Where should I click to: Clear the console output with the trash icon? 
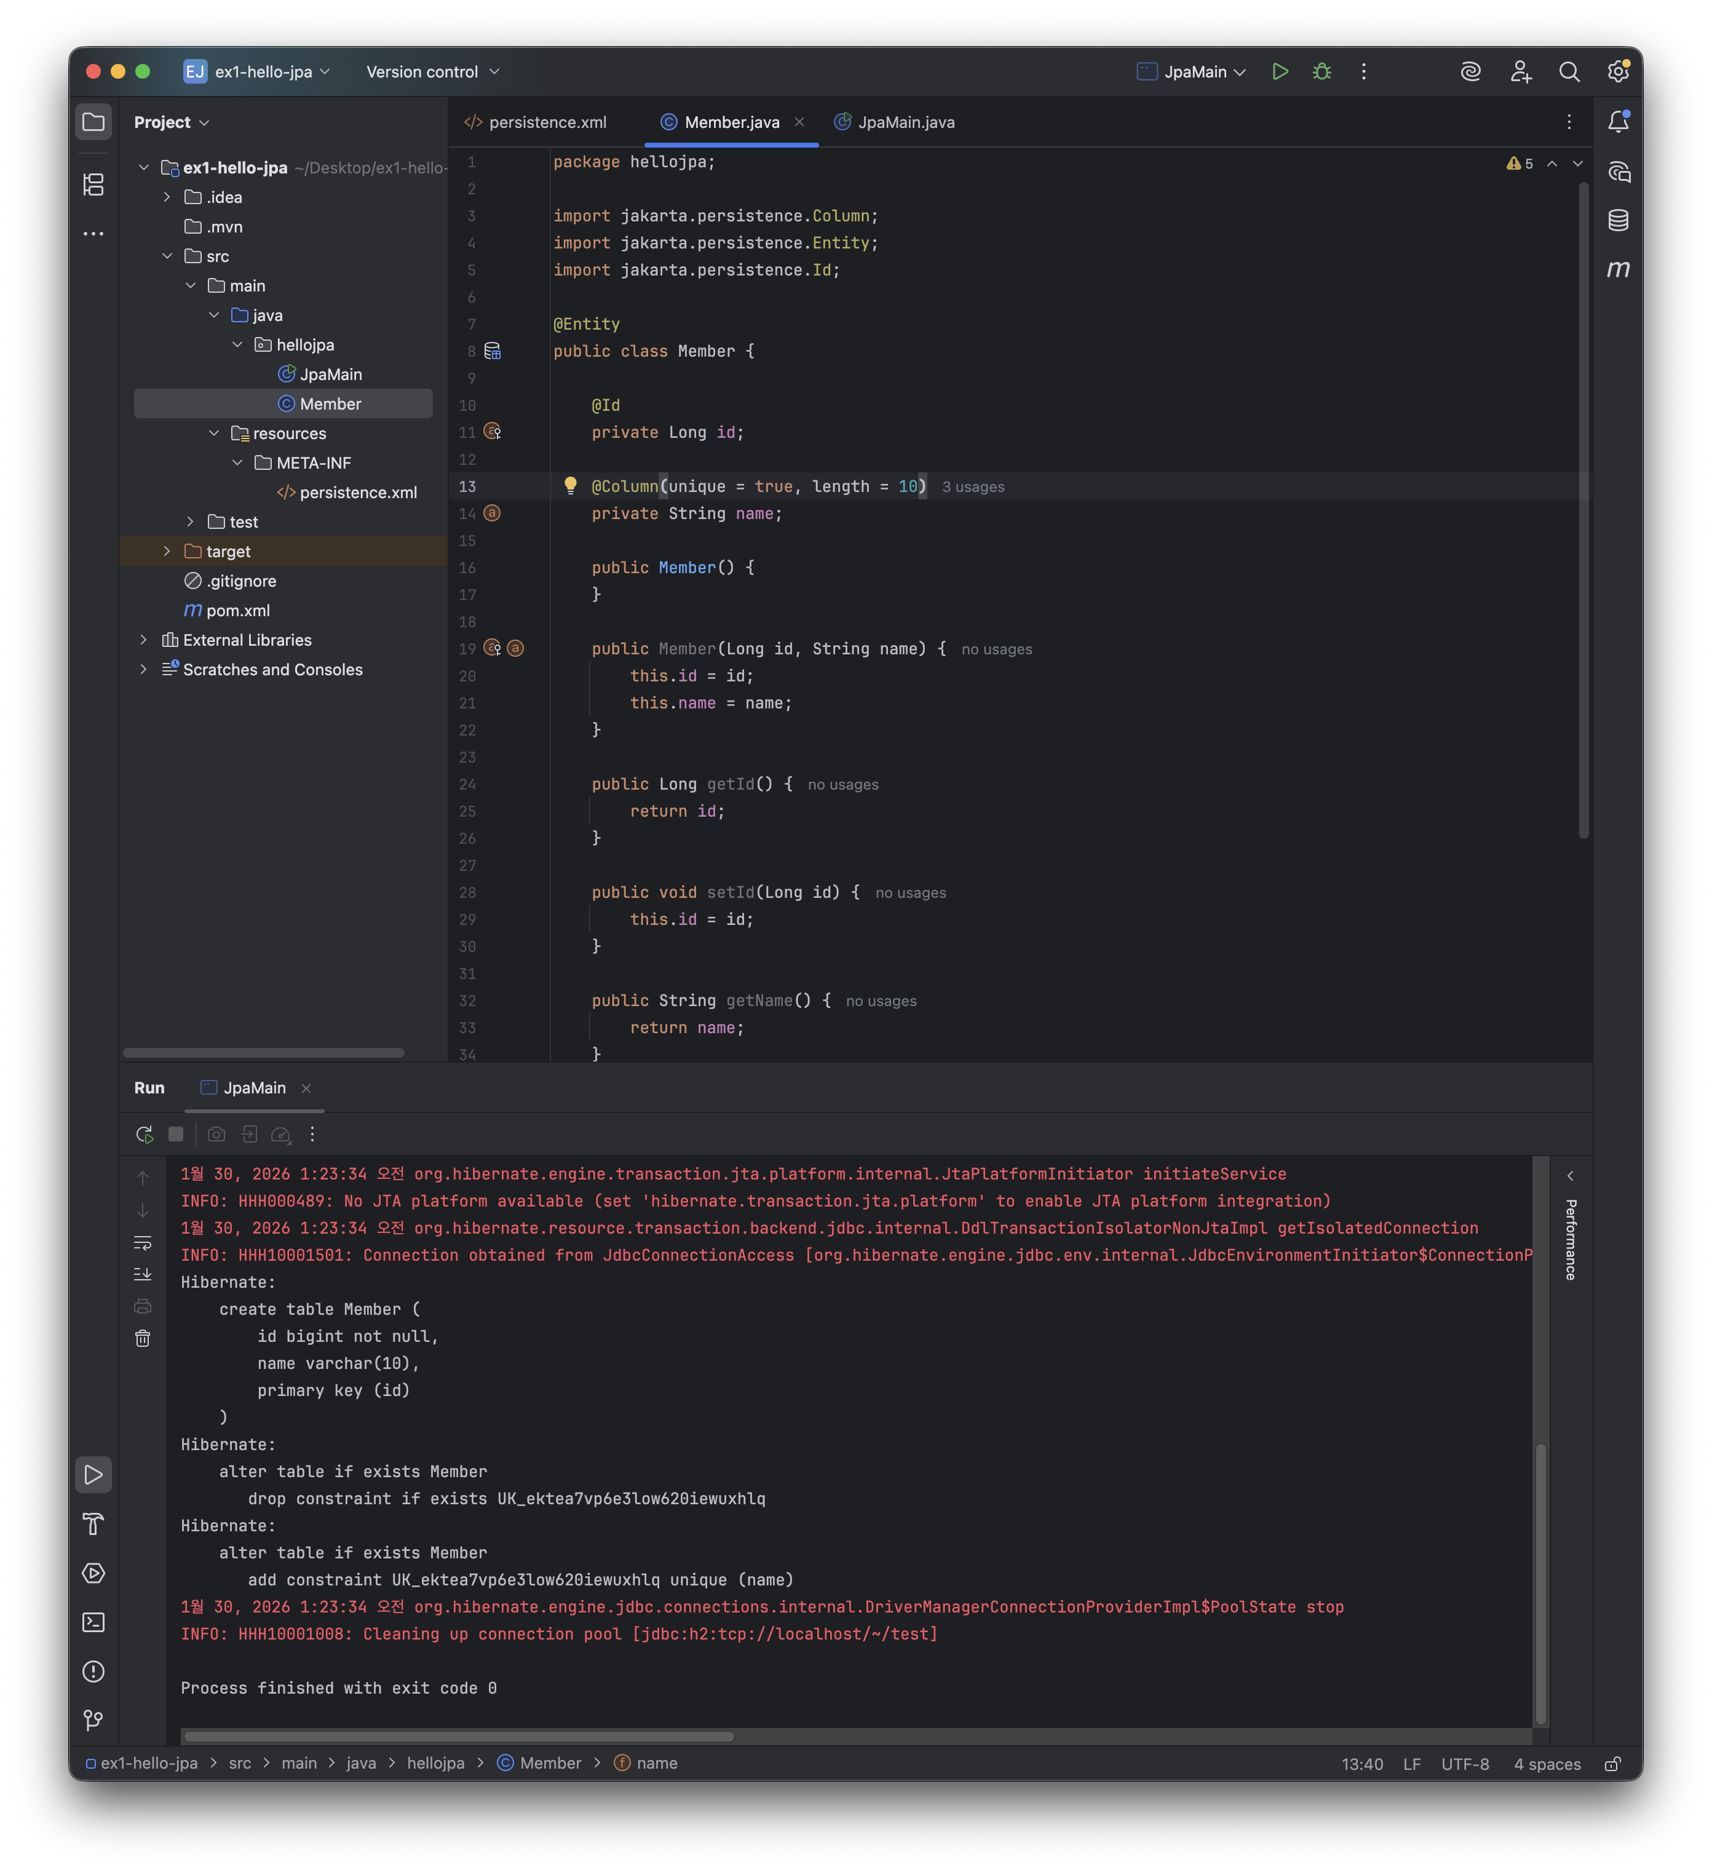pyautogui.click(x=142, y=1338)
